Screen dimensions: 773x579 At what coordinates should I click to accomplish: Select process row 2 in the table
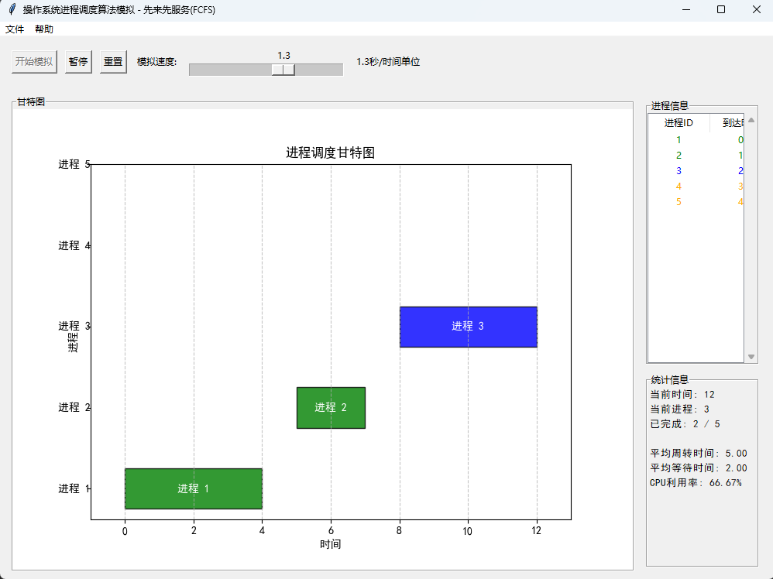[x=696, y=156]
